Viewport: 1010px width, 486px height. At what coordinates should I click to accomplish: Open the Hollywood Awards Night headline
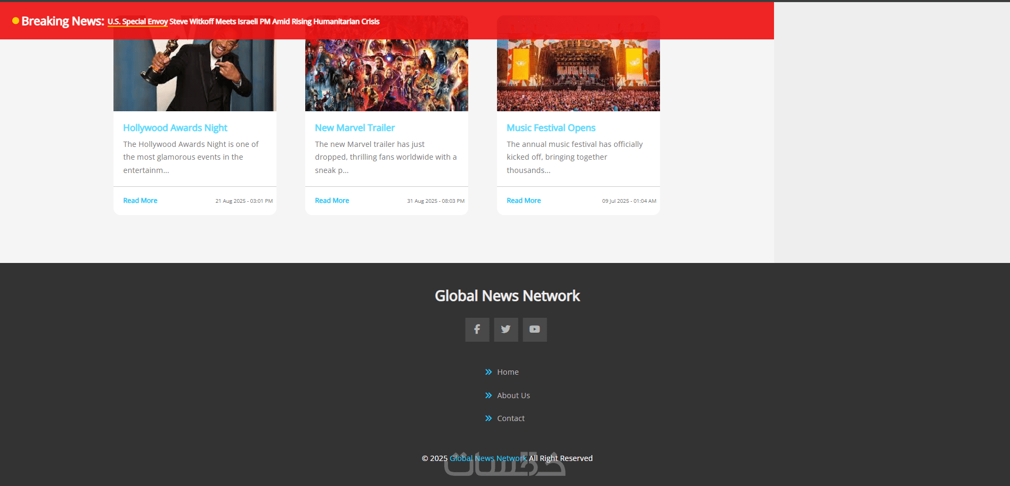pos(175,128)
